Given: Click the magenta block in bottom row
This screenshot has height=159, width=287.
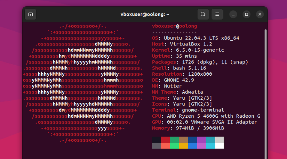Looking at the screenshot, I should click(201, 146).
